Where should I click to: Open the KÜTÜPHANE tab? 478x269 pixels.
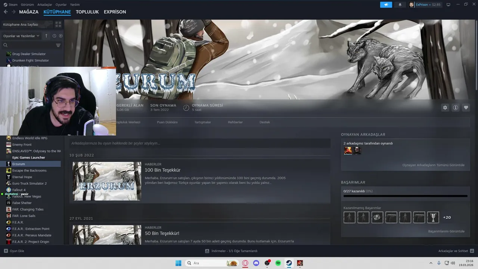(57, 12)
